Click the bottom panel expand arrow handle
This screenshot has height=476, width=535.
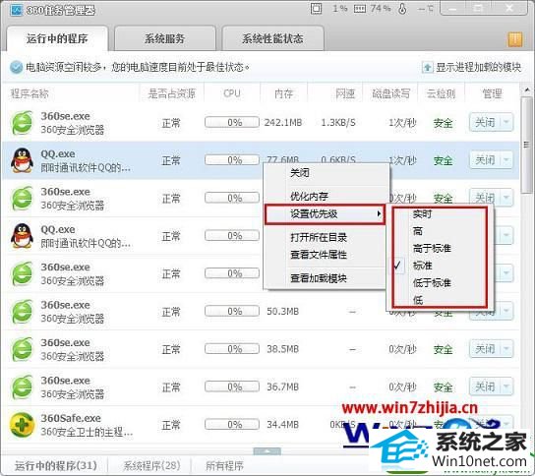(267, 451)
